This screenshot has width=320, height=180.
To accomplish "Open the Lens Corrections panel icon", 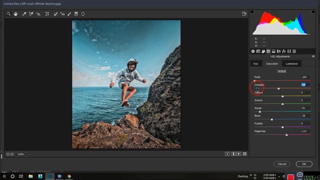I will point(278,51).
